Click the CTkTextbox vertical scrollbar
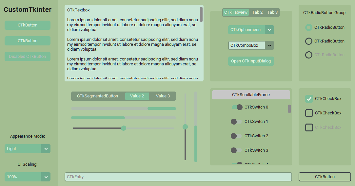This screenshot has height=186, width=355. point(201,14)
